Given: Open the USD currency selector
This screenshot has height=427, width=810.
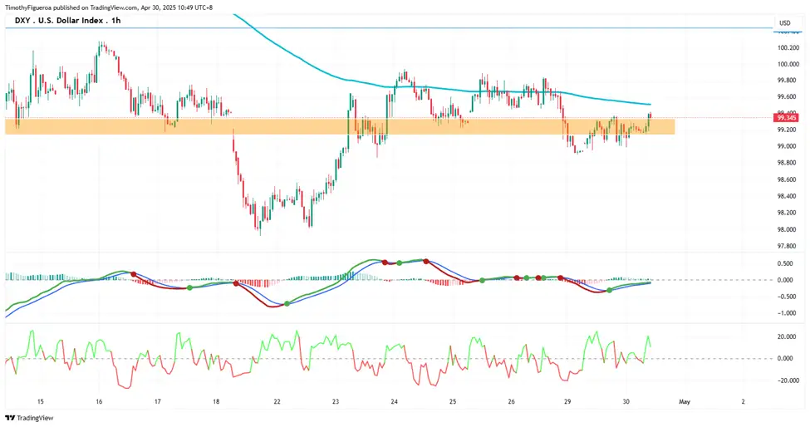Looking at the screenshot, I should 785,22.
